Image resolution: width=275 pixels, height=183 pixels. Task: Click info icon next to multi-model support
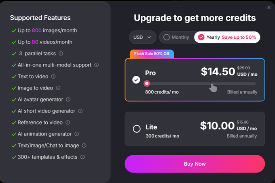point(96,65)
